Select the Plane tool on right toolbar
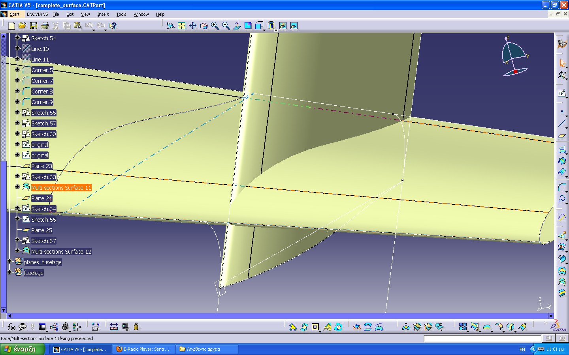Viewport: 569px width, 355px height. [x=561, y=135]
